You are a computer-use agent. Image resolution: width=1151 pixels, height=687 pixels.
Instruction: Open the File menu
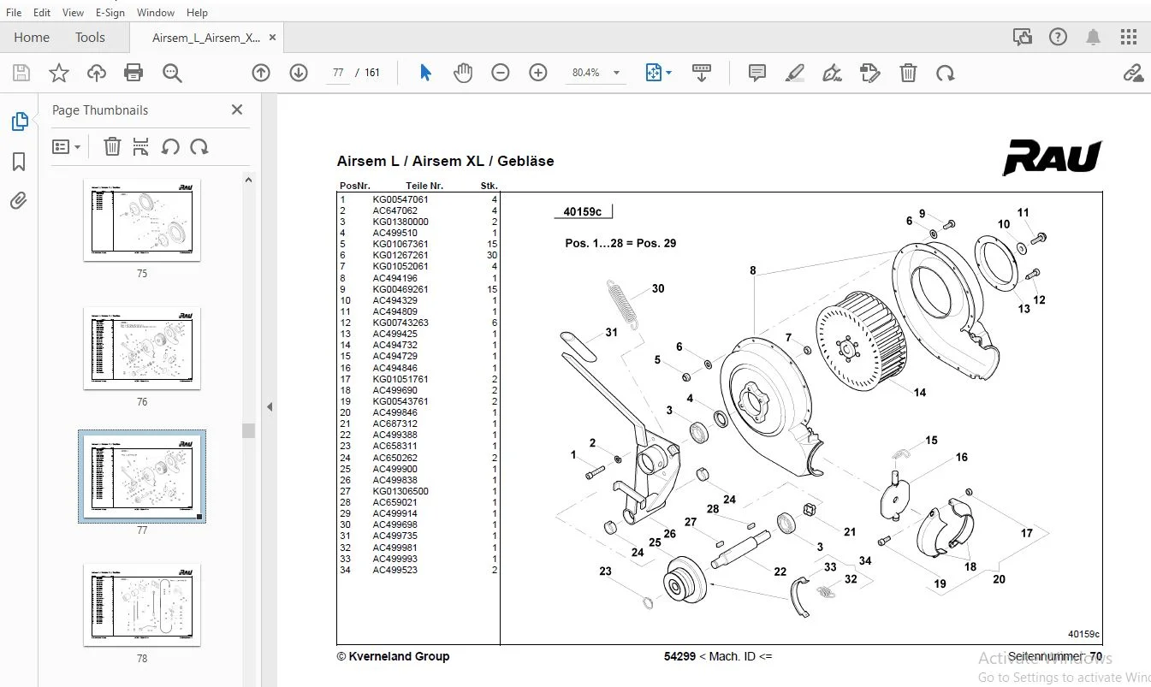[x=14, y=13]
